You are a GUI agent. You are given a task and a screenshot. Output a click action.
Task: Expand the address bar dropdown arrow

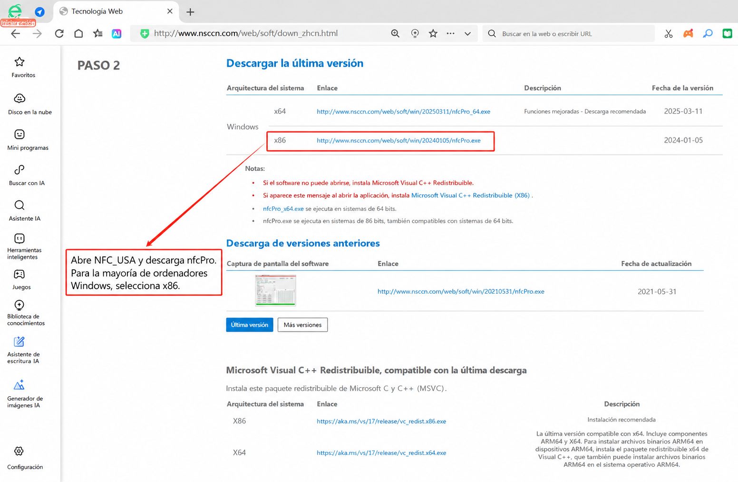click(x=468, y=34)
